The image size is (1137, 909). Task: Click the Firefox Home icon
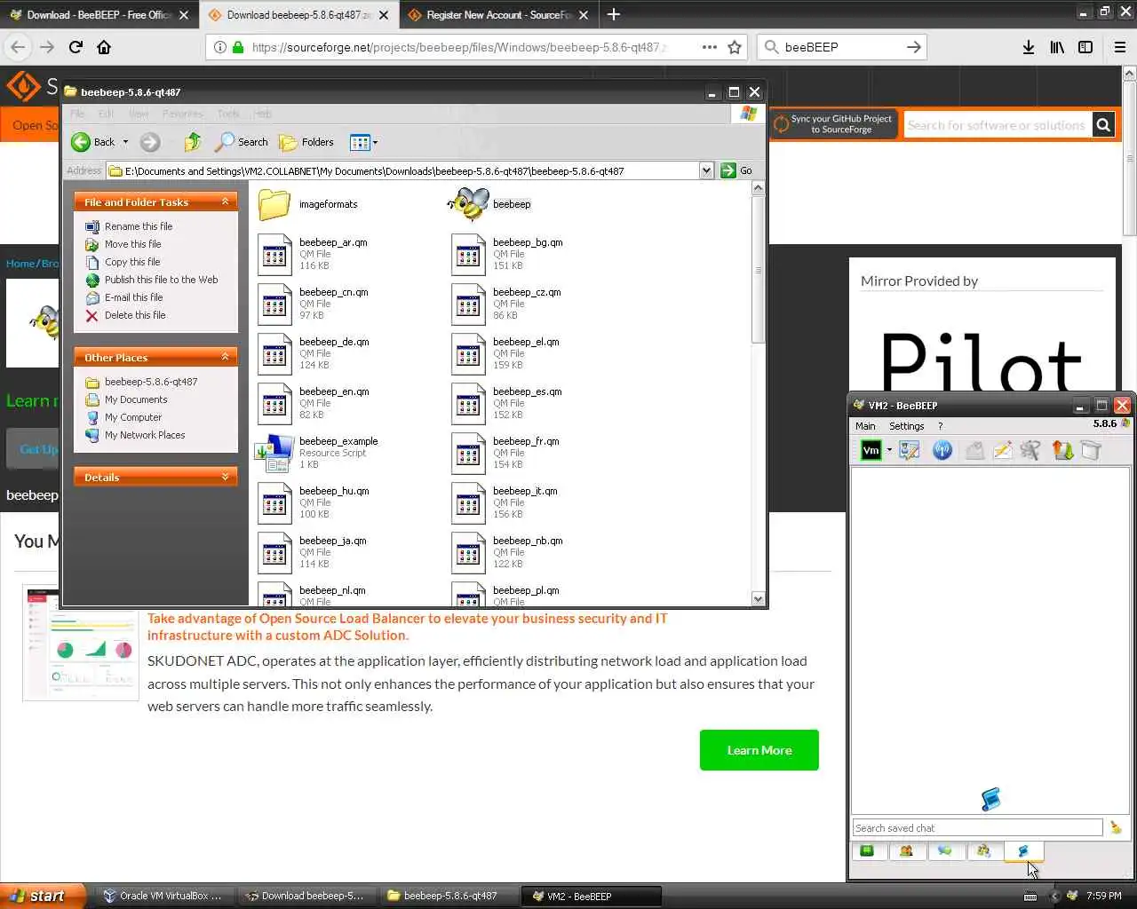click(x=104, y=47)
